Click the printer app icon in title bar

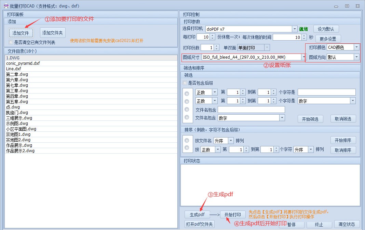(6, 6)
